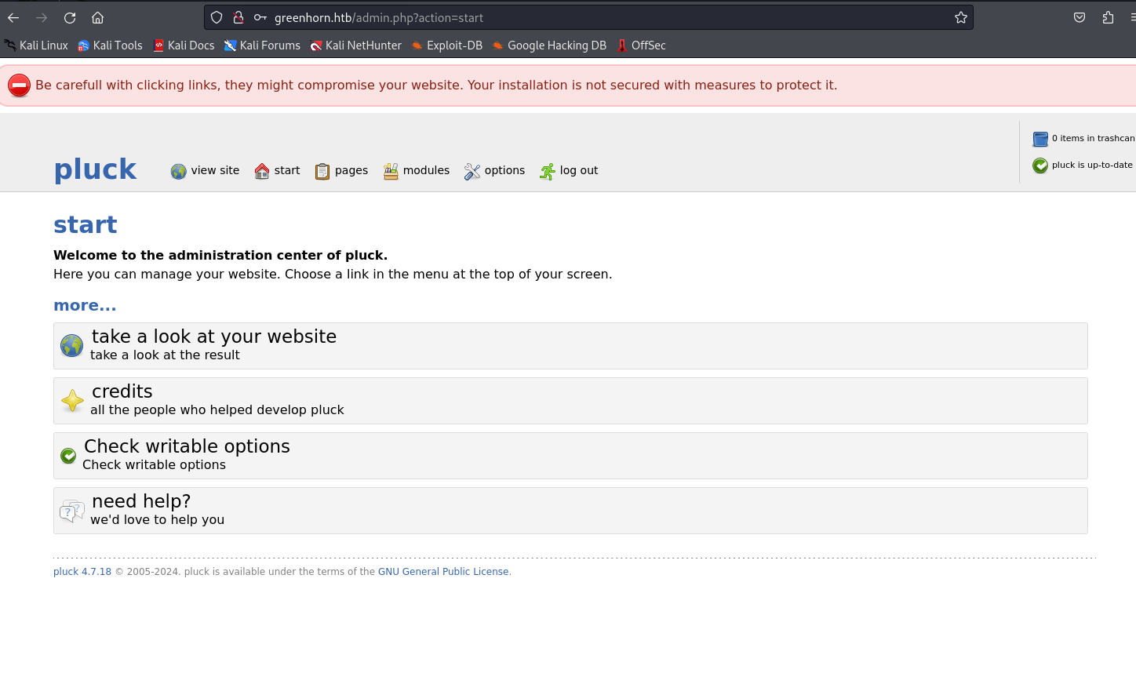Click the red warning stop icon
The image size is (1136, 695).
tap(19, 86)
